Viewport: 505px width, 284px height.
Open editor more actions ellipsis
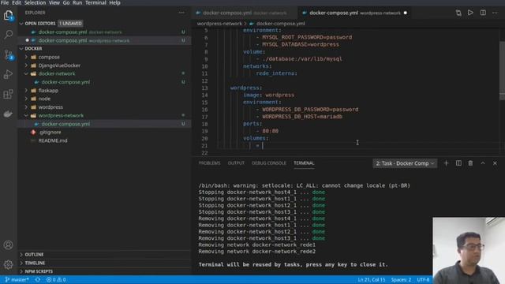(x=495, y=13)
